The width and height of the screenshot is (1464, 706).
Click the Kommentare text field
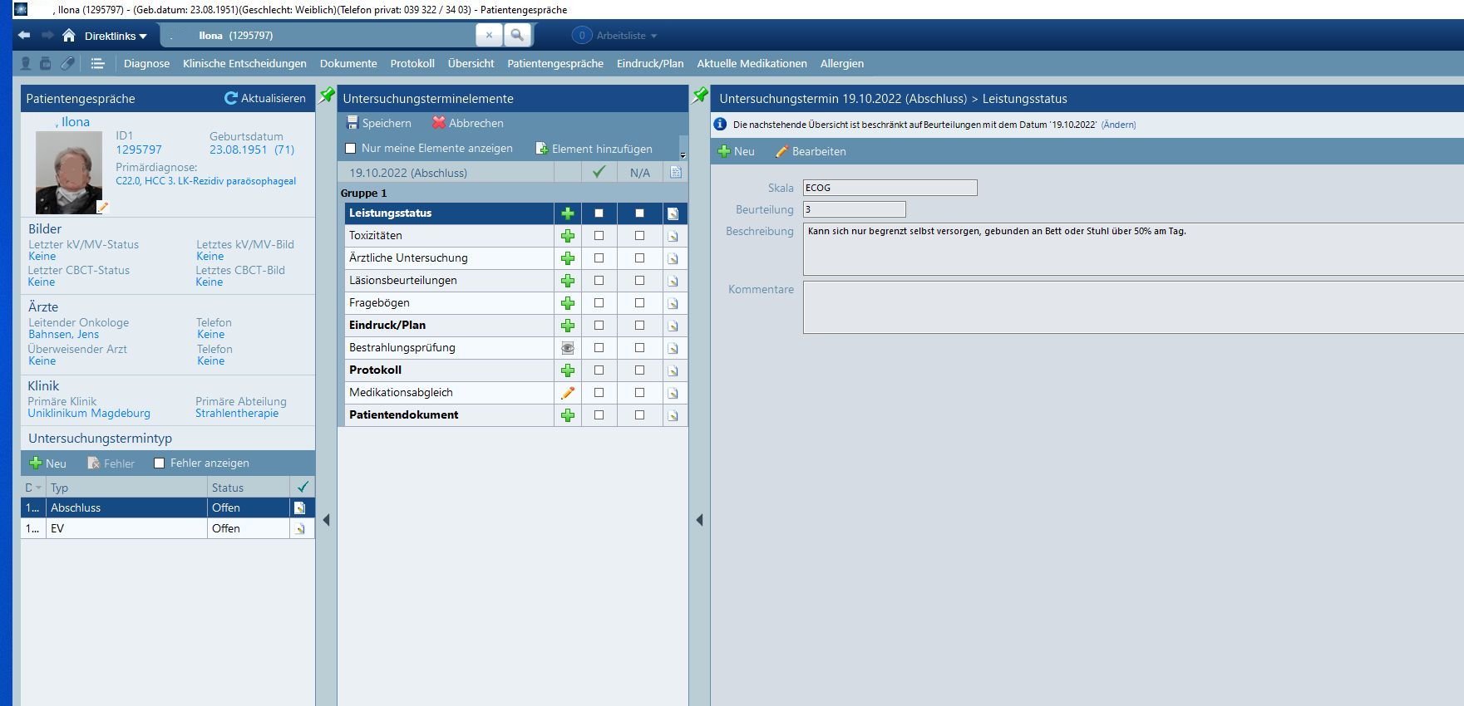tap(1131, 307)
